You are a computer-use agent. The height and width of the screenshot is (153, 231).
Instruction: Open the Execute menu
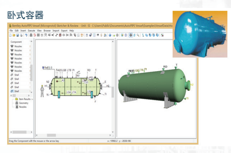point(32,31)
